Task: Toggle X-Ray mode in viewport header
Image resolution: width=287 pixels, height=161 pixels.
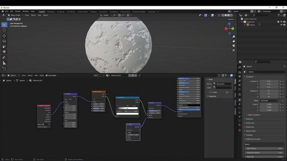Action: (219, 15)
